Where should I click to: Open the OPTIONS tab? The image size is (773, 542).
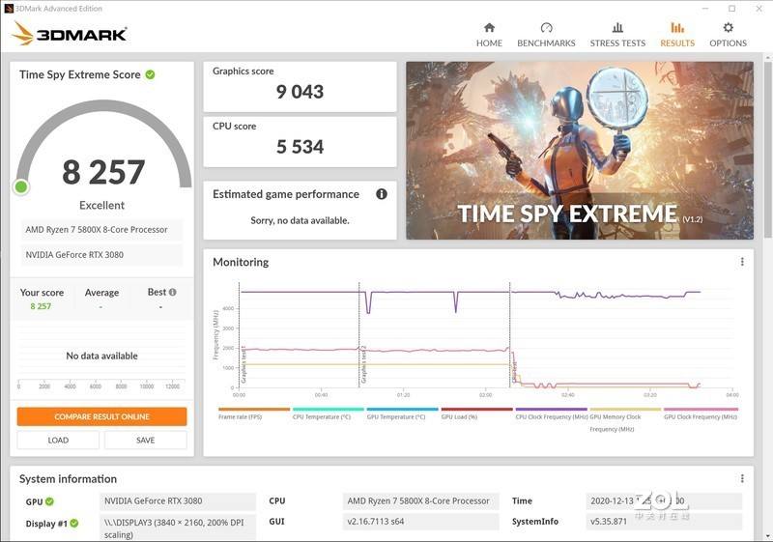pos(729,35)
